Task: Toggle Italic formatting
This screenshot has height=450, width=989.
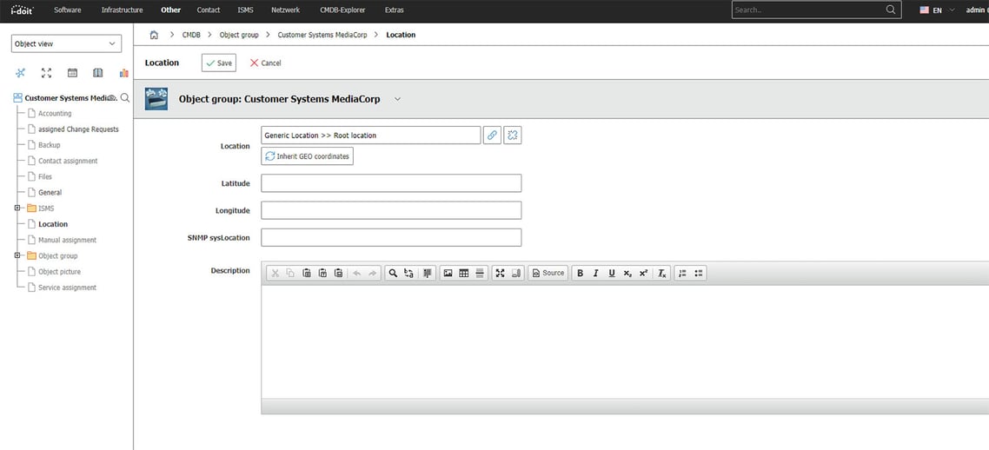Action: pyautogui.click(x=595, y=273)
